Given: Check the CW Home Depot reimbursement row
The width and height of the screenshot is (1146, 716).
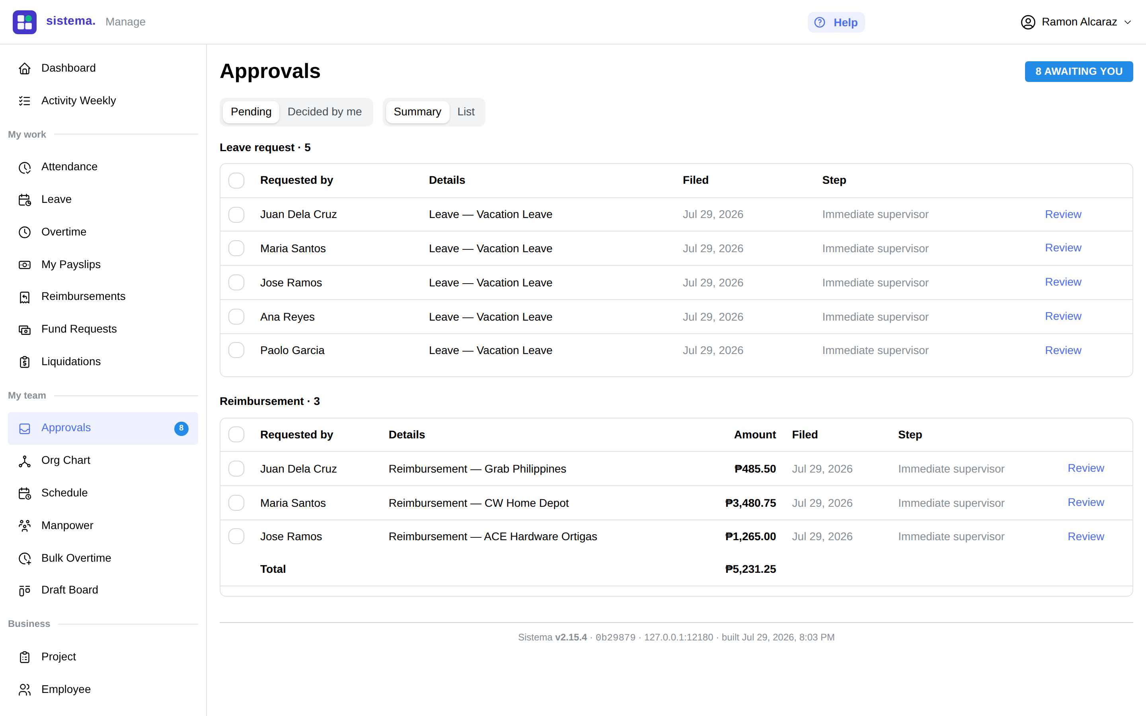Looking at the screenshot, I should 236,503.
